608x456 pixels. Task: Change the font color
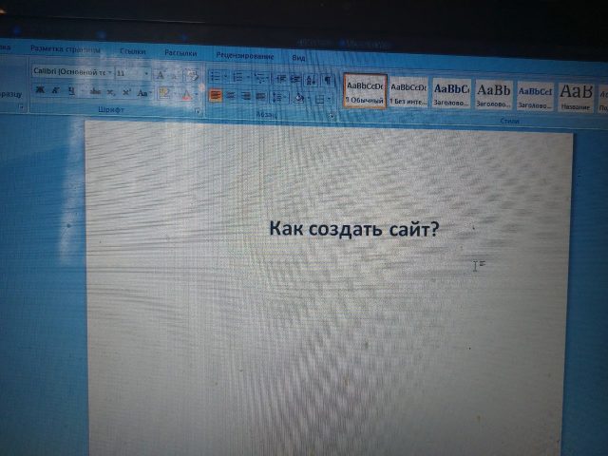tap(186, 94)
